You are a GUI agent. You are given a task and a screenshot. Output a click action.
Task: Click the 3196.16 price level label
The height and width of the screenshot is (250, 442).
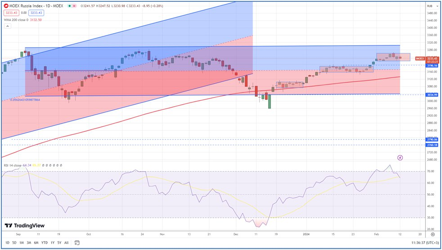pos(432,66)
